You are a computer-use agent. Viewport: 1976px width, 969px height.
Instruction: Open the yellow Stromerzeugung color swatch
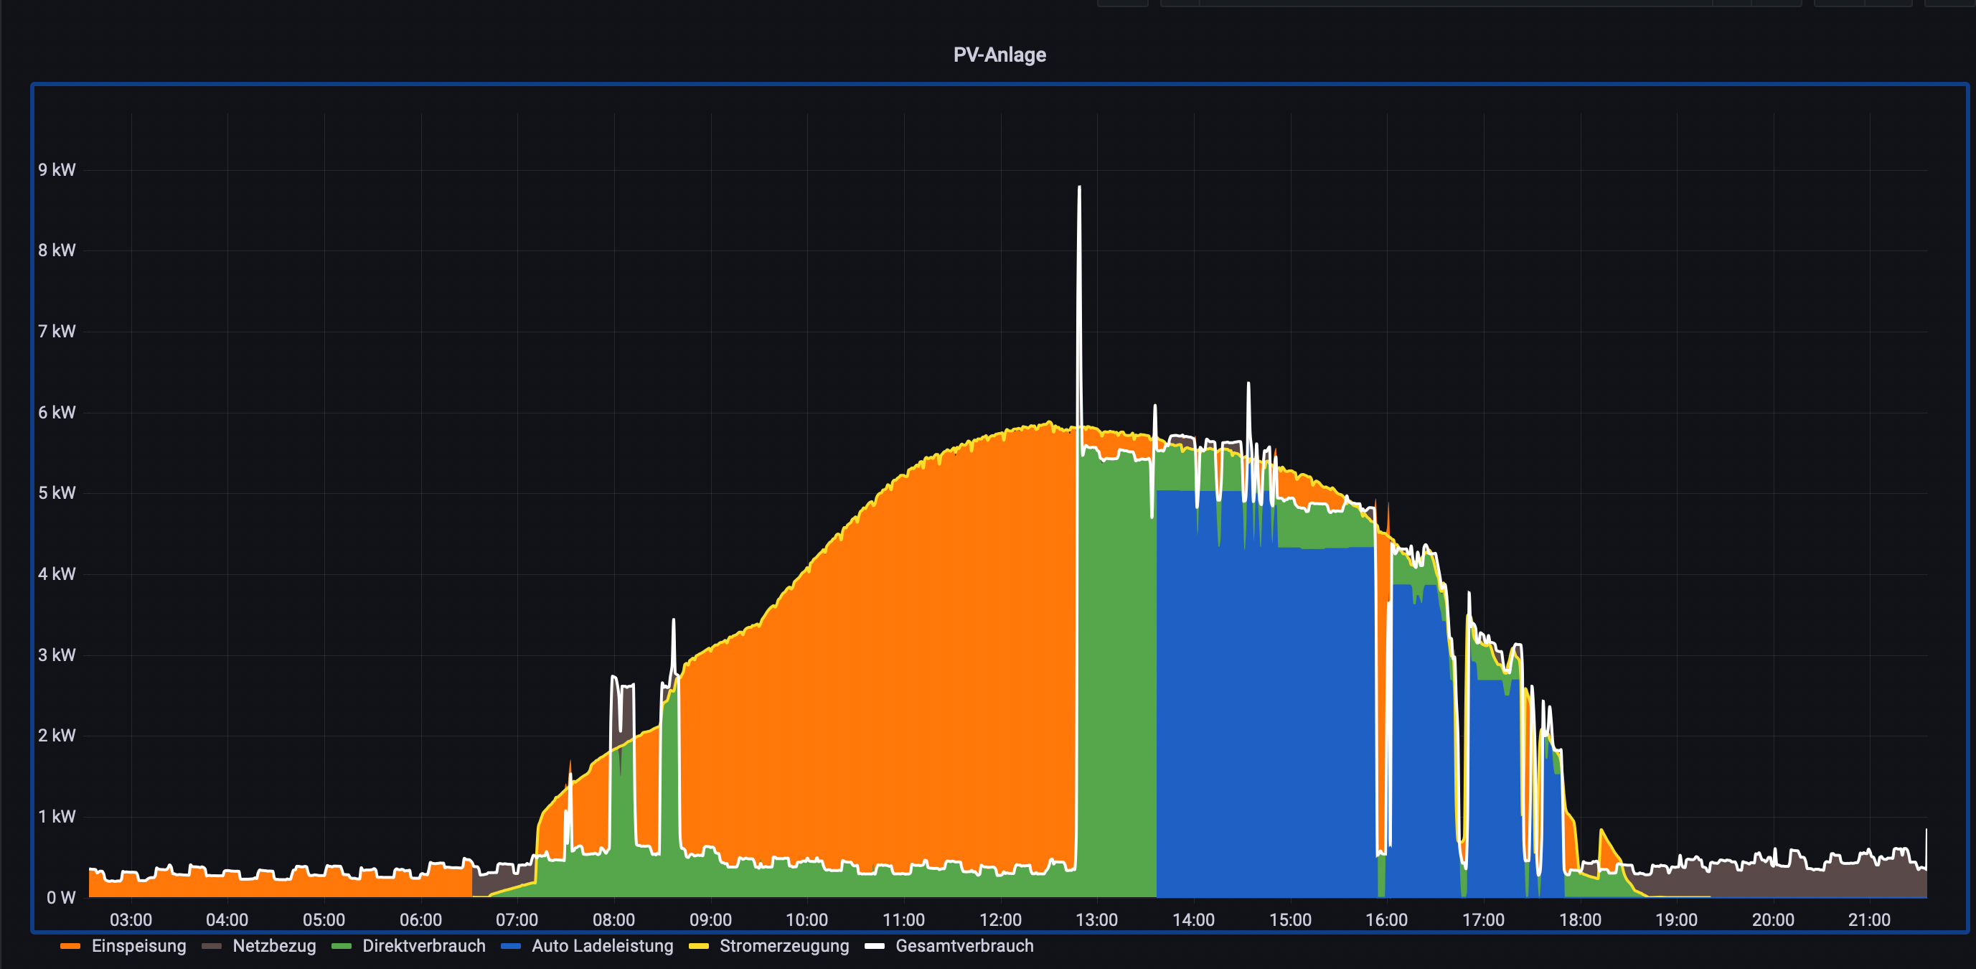699,947
